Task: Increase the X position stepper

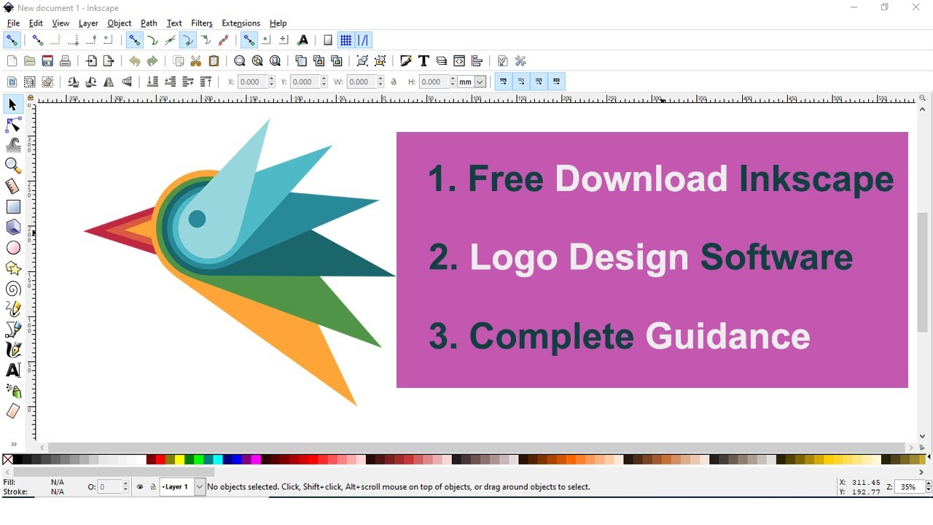Action: pos(272,79)
